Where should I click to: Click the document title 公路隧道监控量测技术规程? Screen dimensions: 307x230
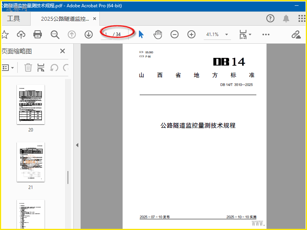pyautogui.click(x=198, y=125)
